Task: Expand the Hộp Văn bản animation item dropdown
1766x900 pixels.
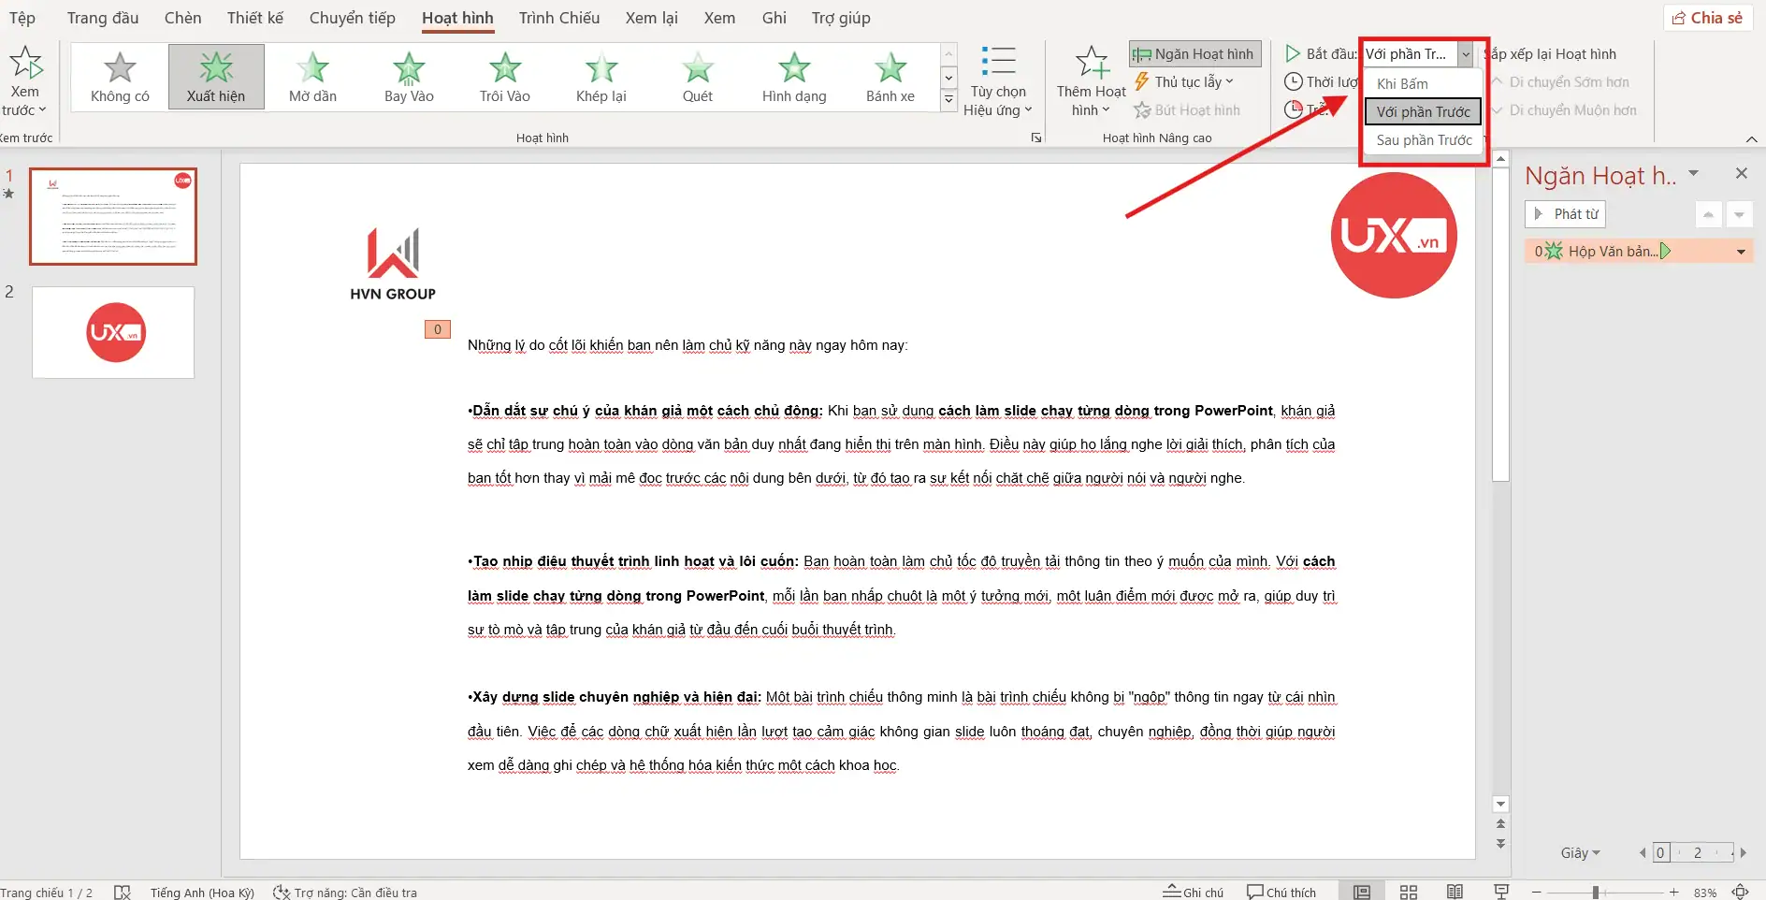Action: (1741, 252)
